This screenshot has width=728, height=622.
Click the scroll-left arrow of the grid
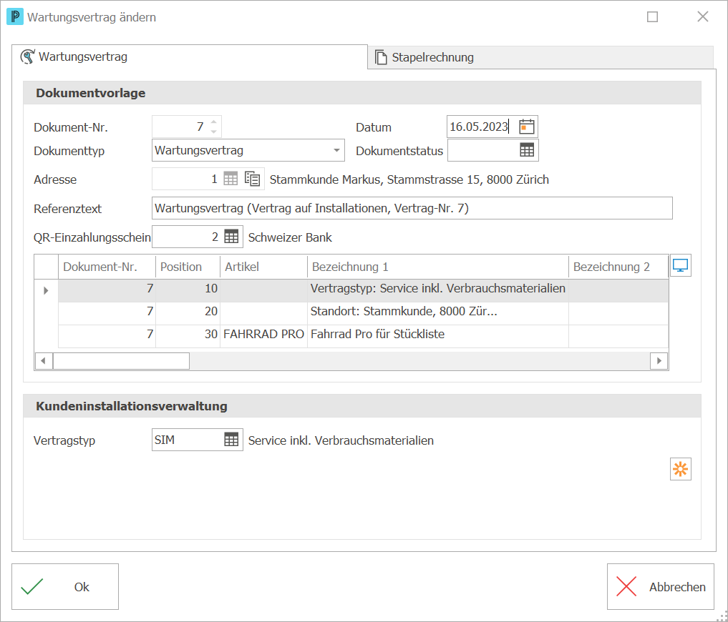pos(43,360)
